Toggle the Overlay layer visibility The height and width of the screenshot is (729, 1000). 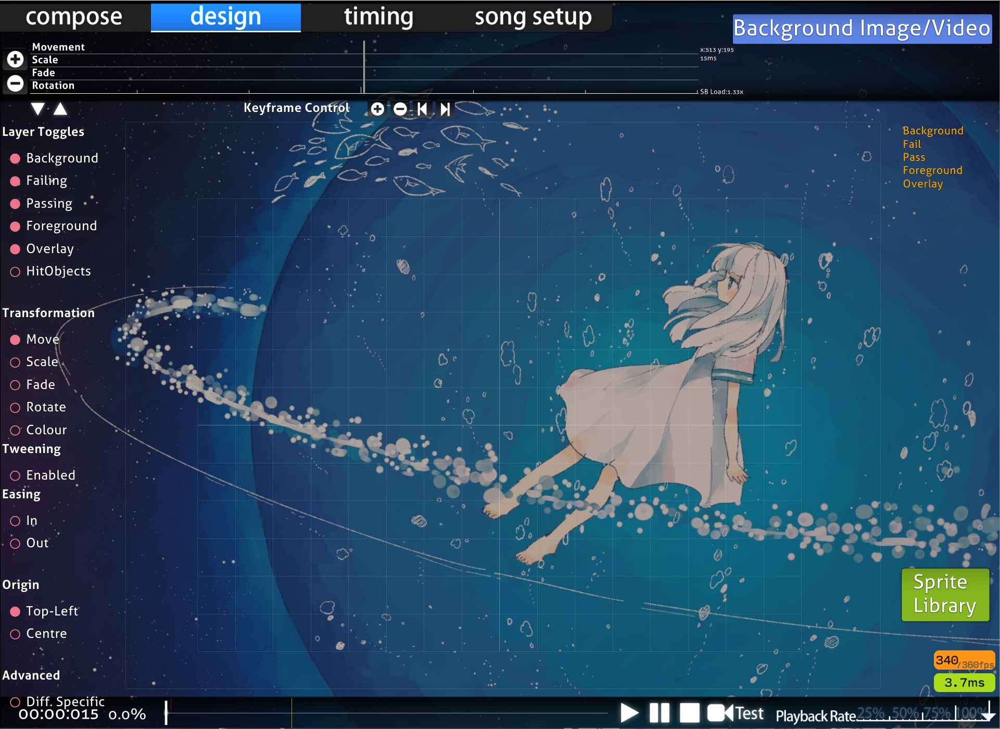pyautogui.click(x=42, y=248)
